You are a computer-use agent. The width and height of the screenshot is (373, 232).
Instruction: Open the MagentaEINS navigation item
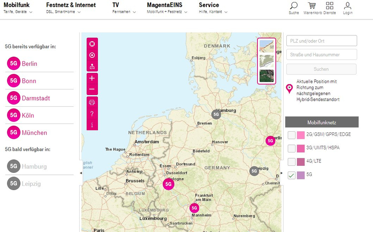[165, 5]
